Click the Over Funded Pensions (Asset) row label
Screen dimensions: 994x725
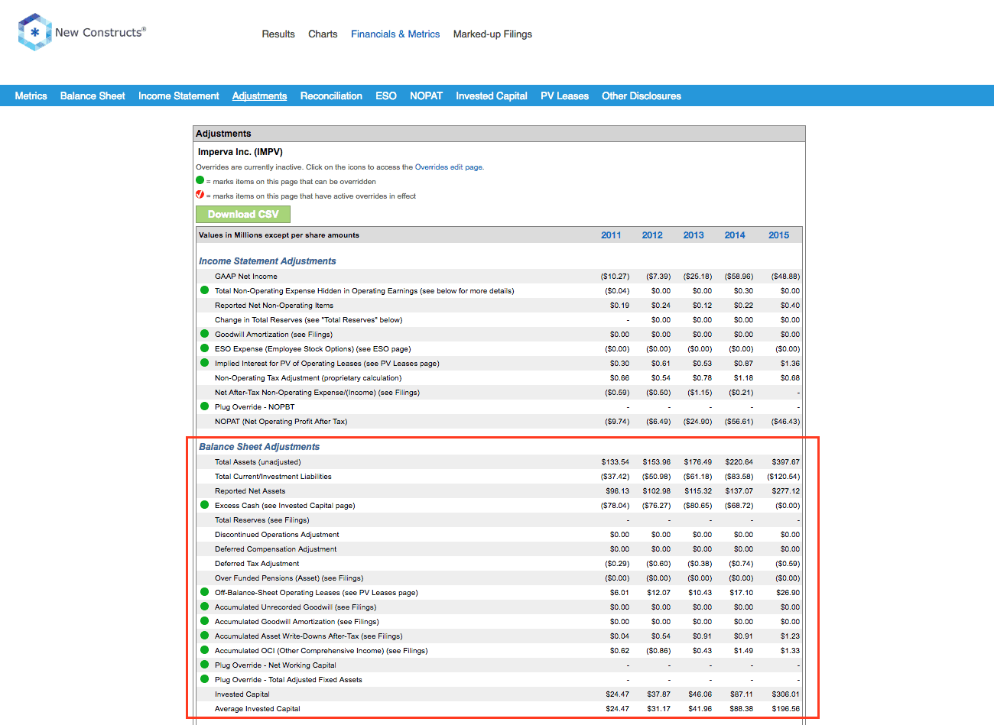click(289, 578)
